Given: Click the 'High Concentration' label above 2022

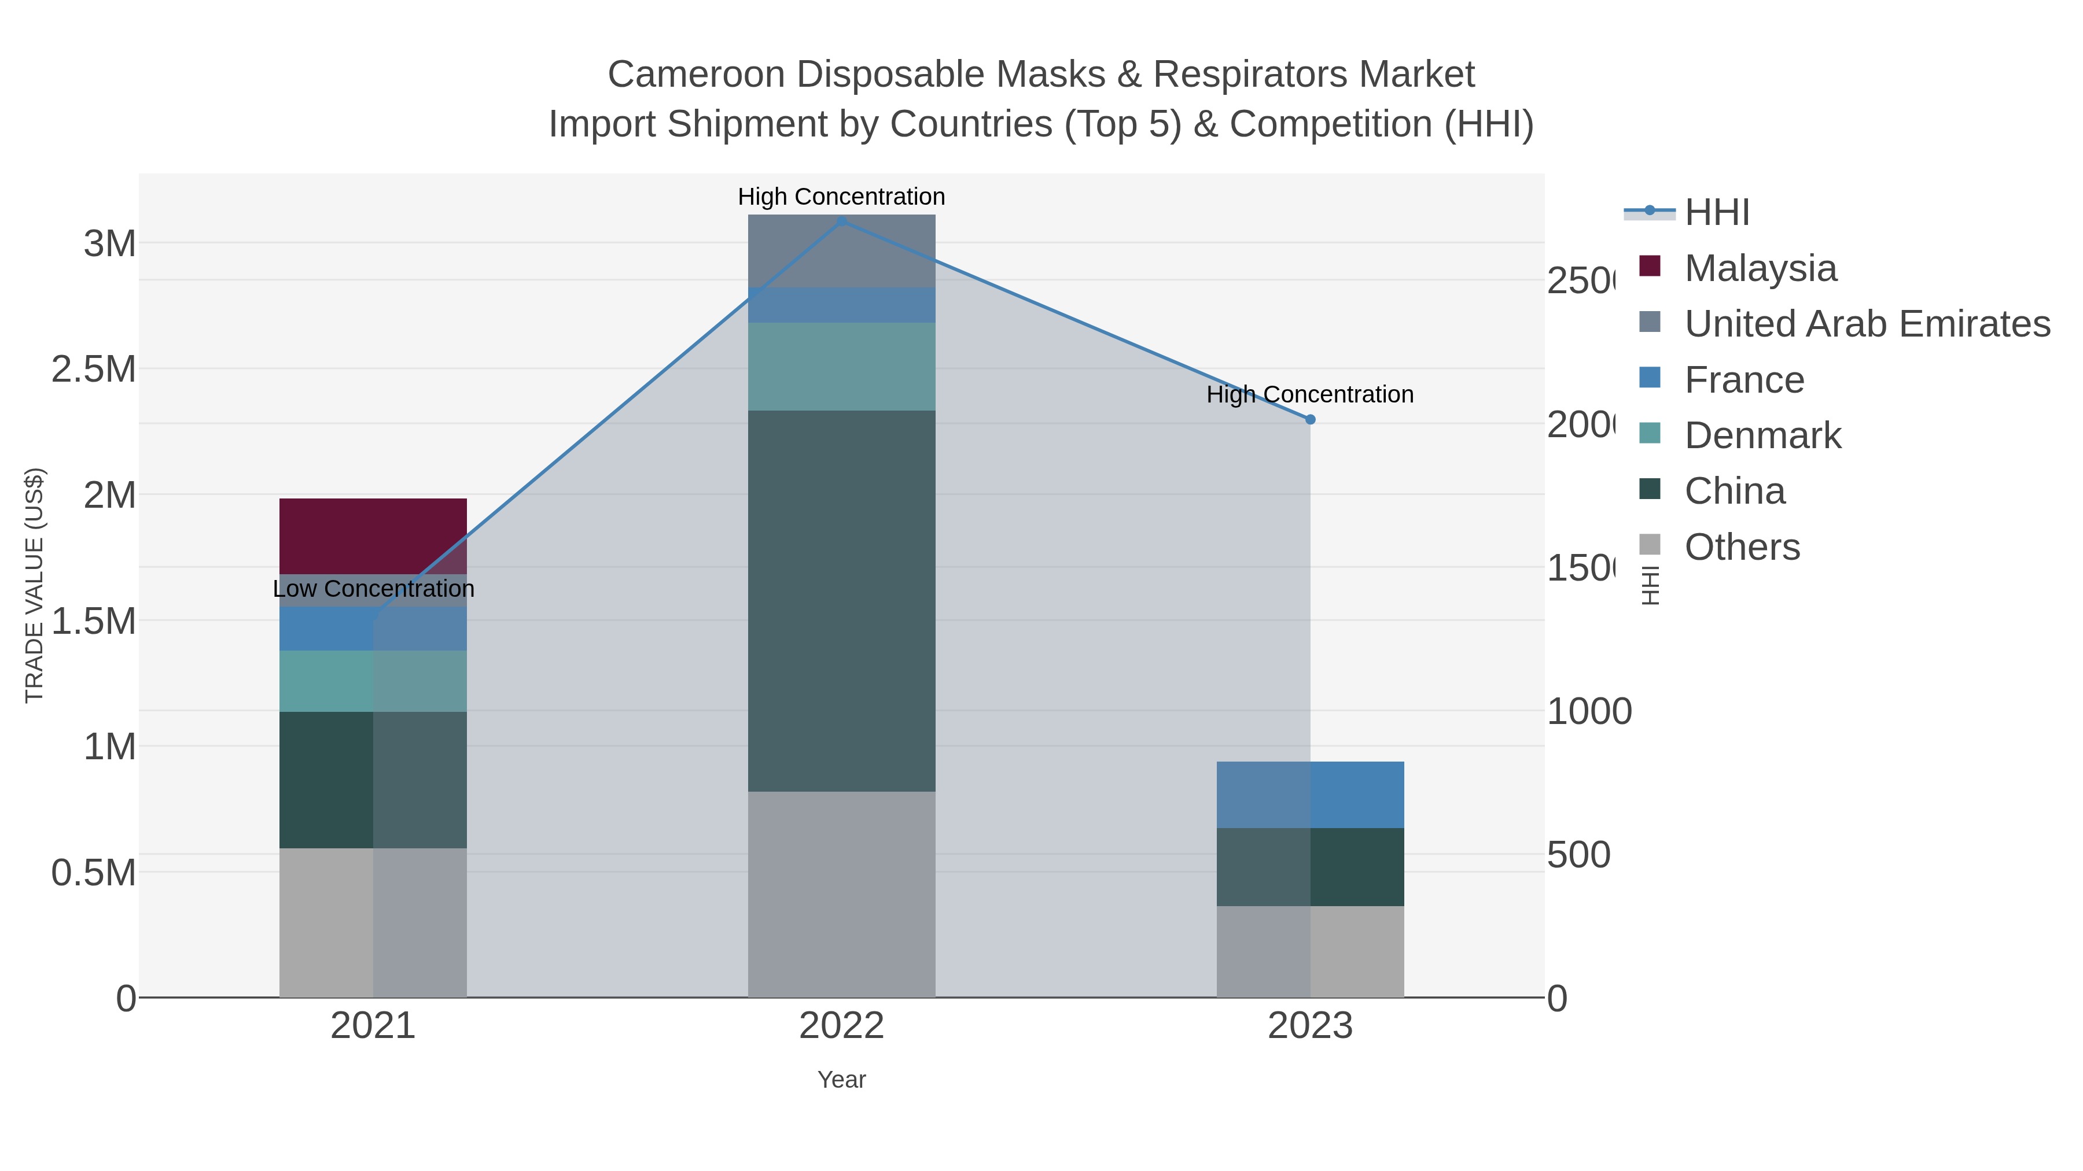Looking at the screenshot, I should click(842, 197).
